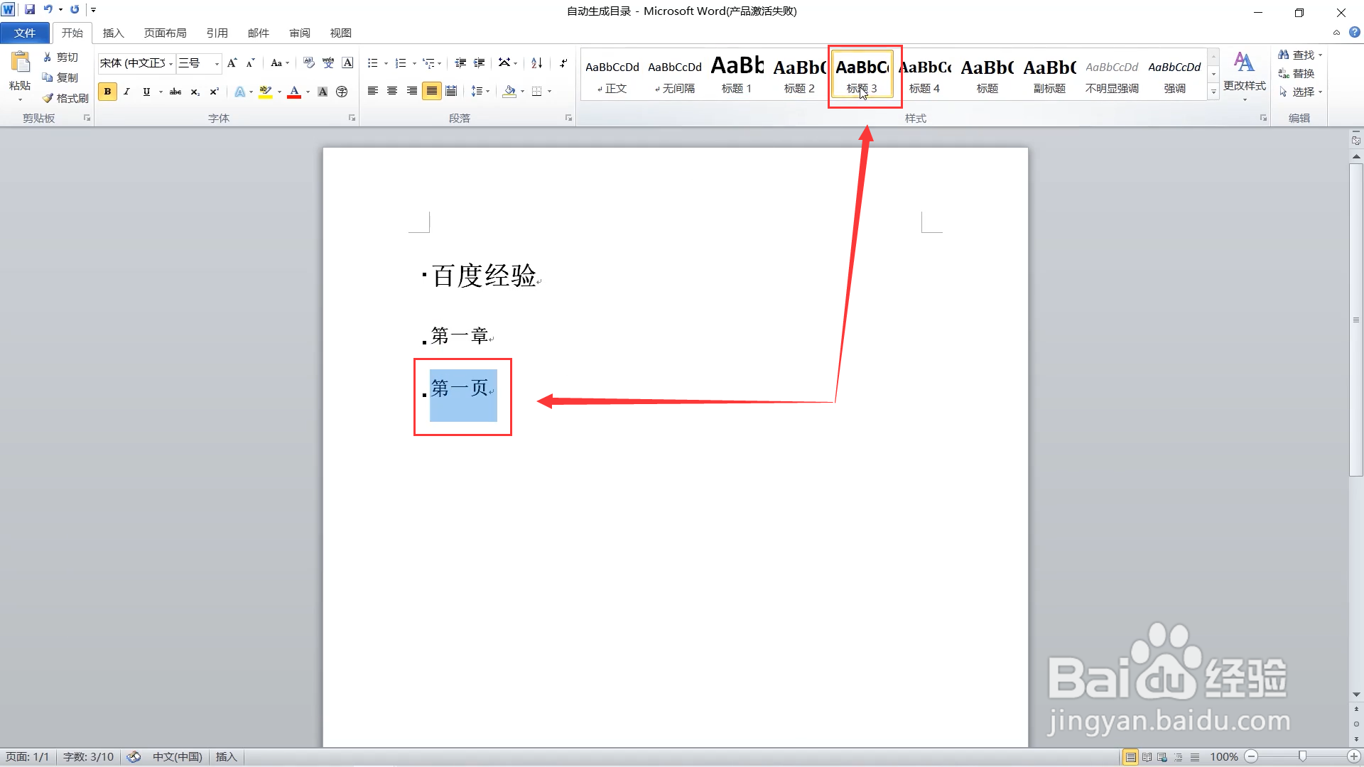Open the font size 三号 dropdown
The image size is (1364, 767).
pyautogui.click(x=217, y=64)
